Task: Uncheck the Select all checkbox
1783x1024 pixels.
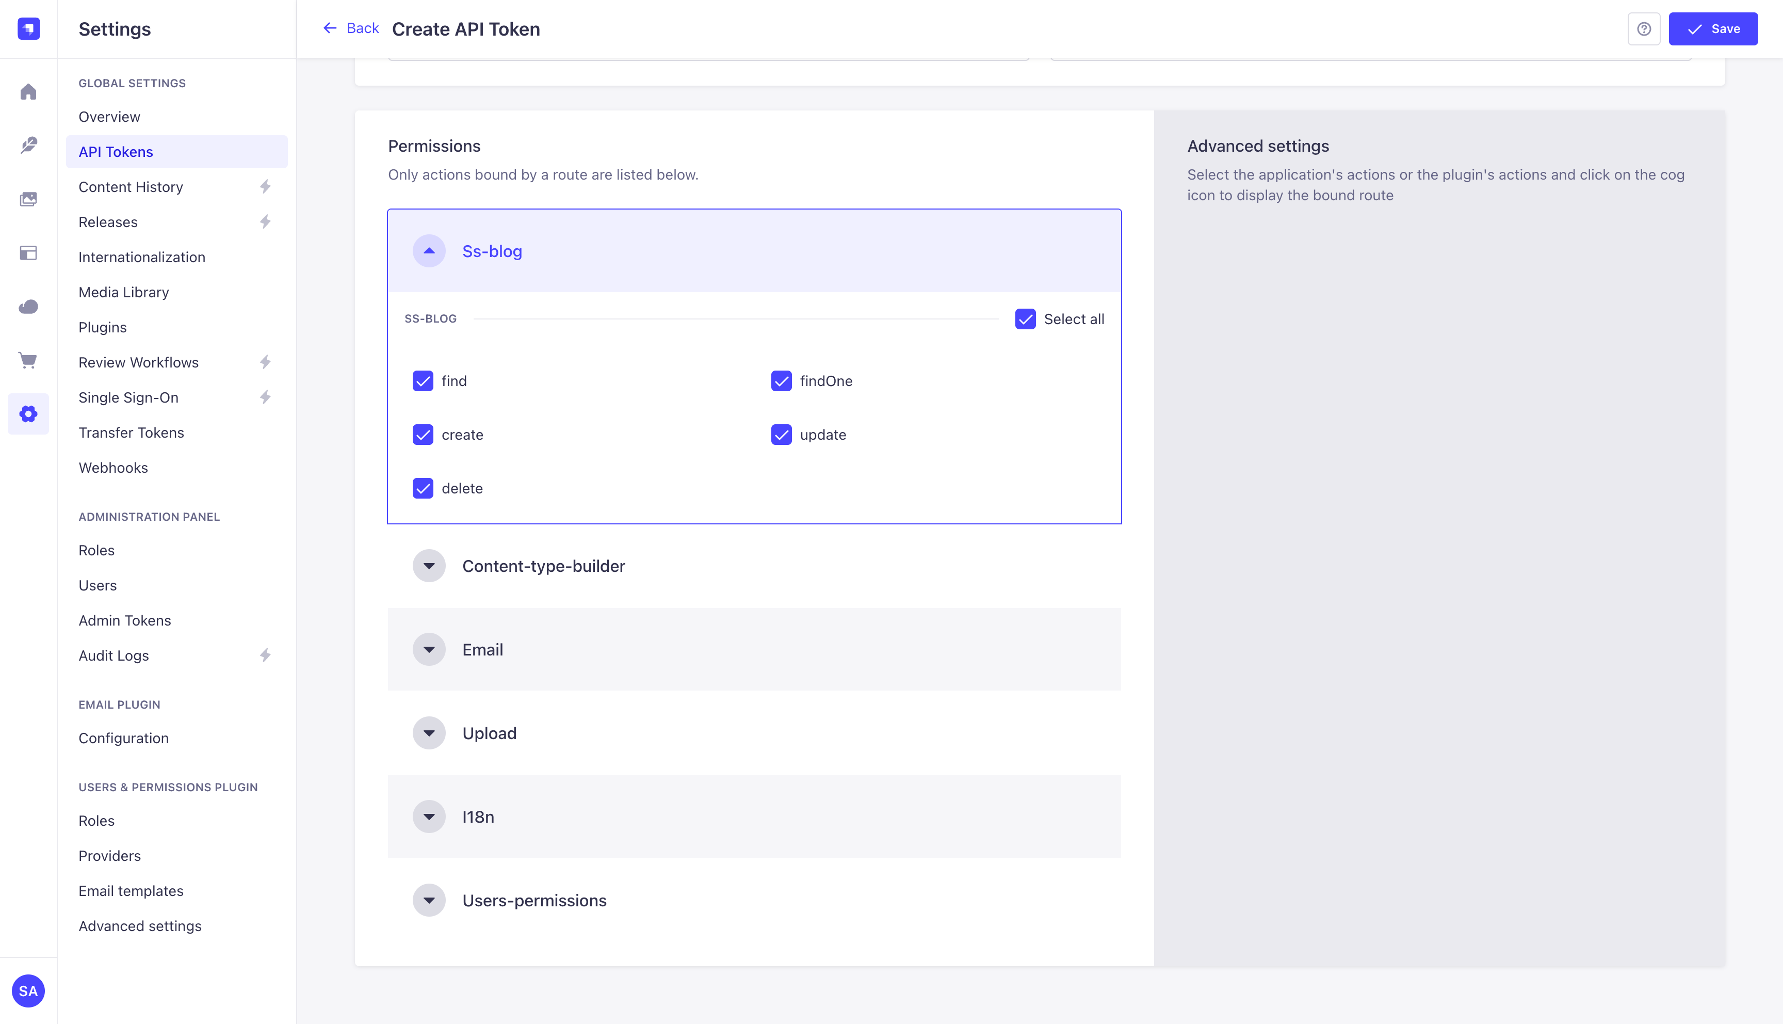Action: tap(1026, 318)
